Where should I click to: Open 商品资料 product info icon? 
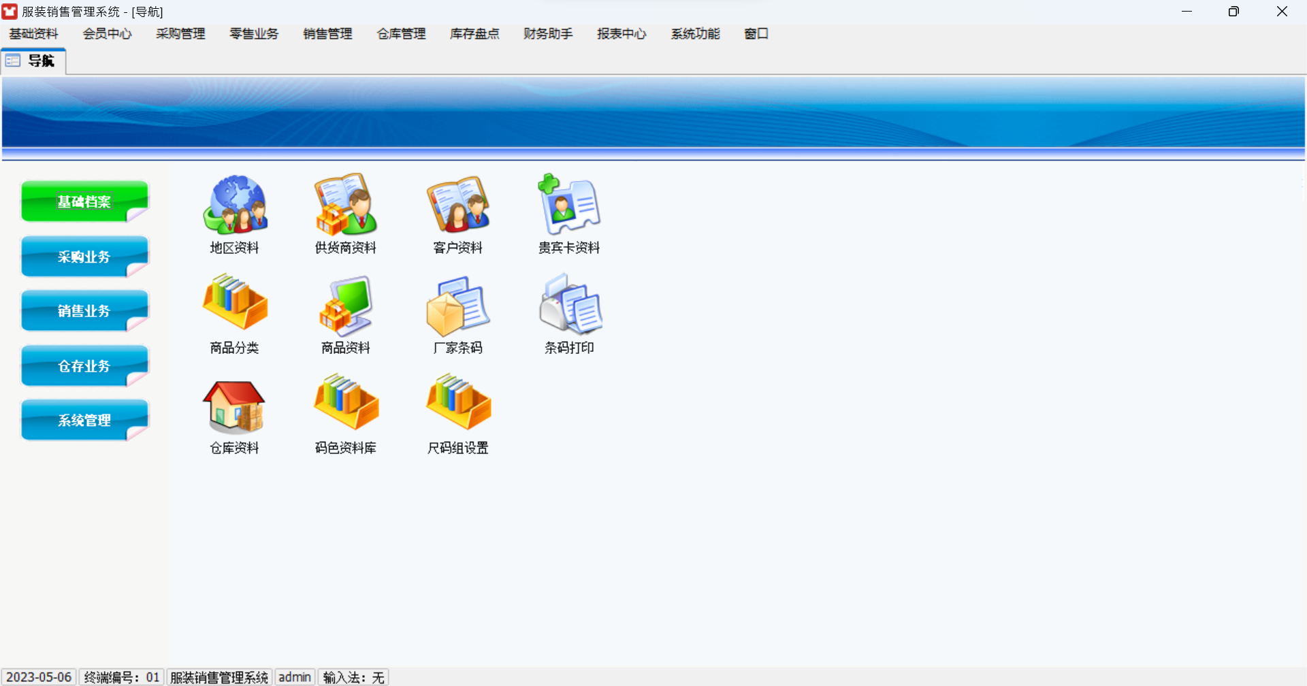pyautogui.click(x=346, y=305)
